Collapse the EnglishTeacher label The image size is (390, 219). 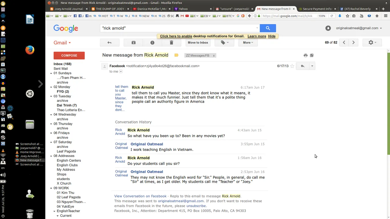[54, 211]
